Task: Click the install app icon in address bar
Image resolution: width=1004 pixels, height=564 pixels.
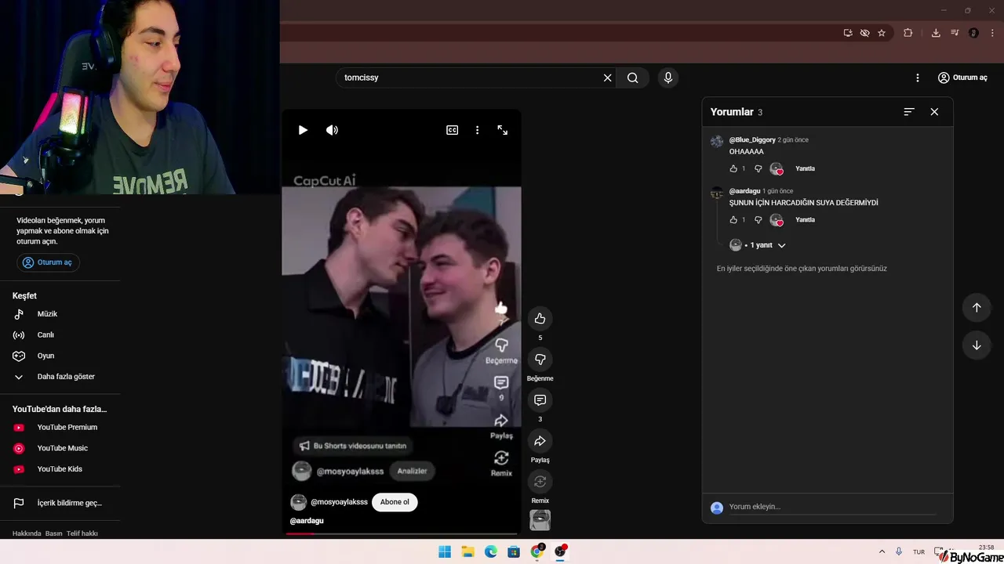Action: tap(848, 33)
